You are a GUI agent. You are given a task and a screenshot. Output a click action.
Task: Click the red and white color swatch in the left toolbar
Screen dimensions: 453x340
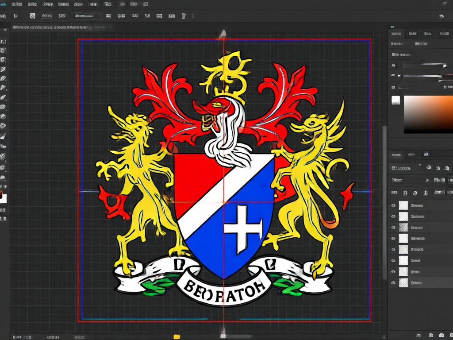(3, 198)
